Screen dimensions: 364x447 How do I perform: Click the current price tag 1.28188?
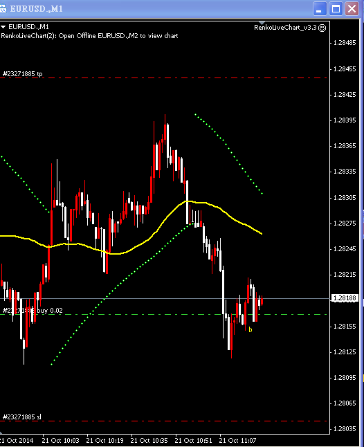[x=345, y=298]
